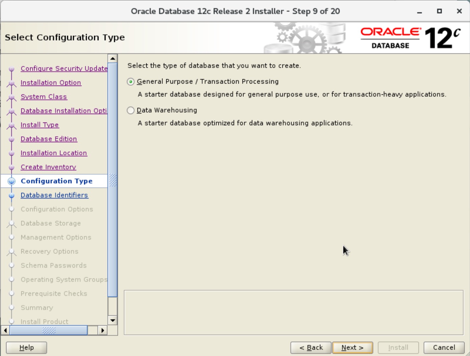470x356 pixels.
Task: Open Help for this step
Action: pos(26,348)
